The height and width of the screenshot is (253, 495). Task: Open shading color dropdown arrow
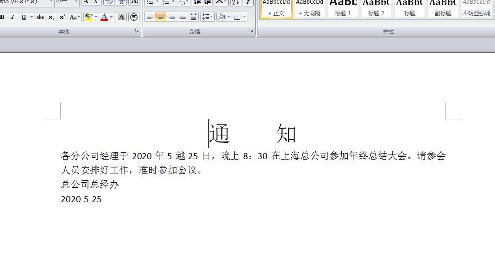tap(229, 16)
